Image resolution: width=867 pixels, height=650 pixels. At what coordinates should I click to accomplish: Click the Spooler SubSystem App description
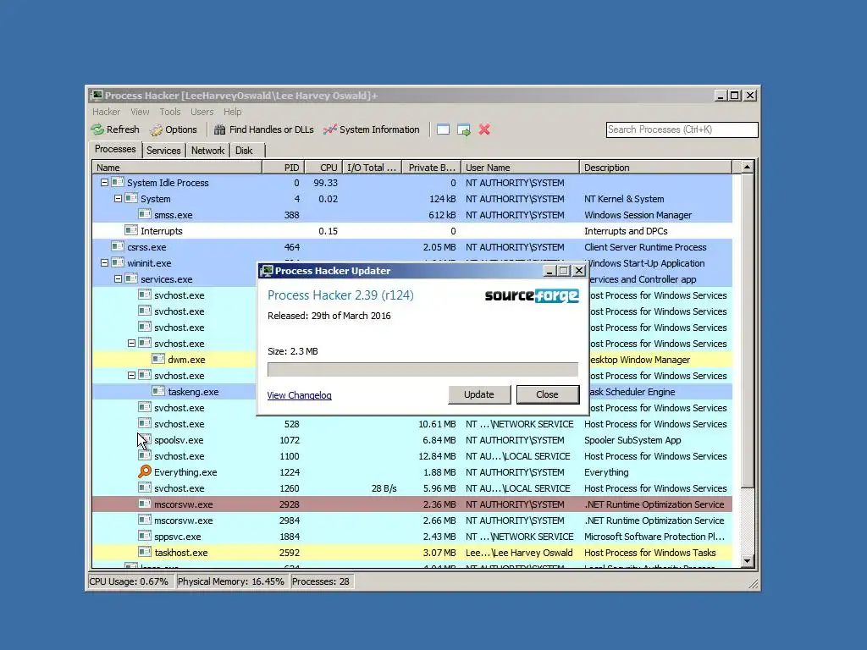click(x=632, y=440)
